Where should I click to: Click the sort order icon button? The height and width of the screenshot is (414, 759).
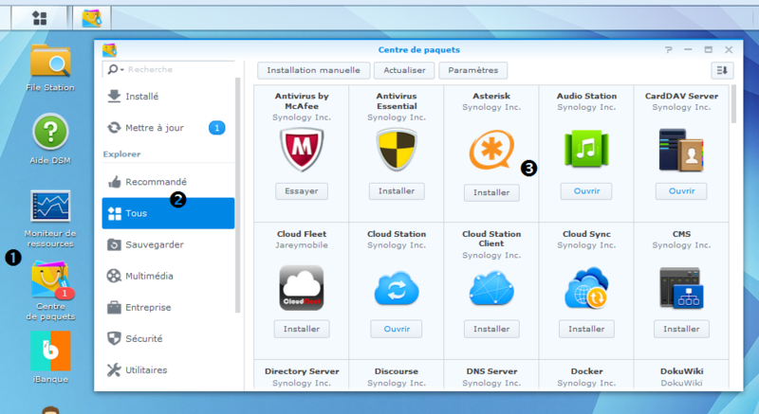722,70
